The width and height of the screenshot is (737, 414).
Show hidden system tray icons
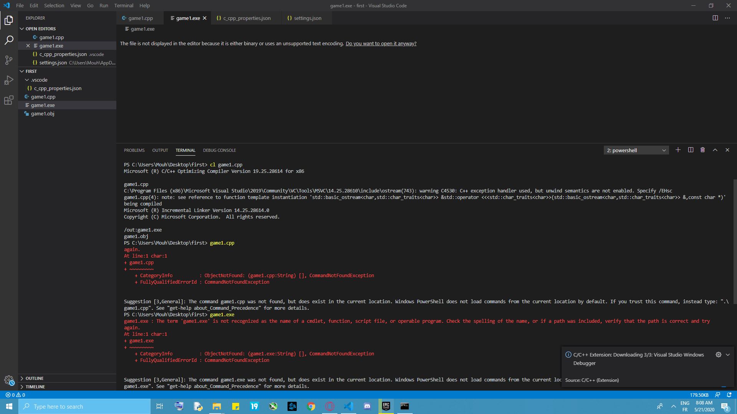(x=673, y=406)
